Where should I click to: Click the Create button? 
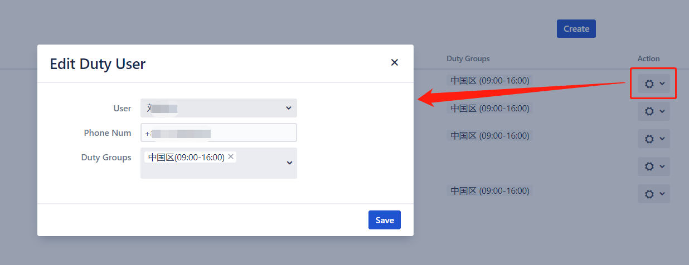[576, 28]
